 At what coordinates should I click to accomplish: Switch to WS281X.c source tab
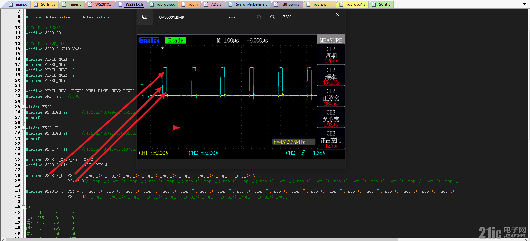pyautogui.click(x=100, y=4)
